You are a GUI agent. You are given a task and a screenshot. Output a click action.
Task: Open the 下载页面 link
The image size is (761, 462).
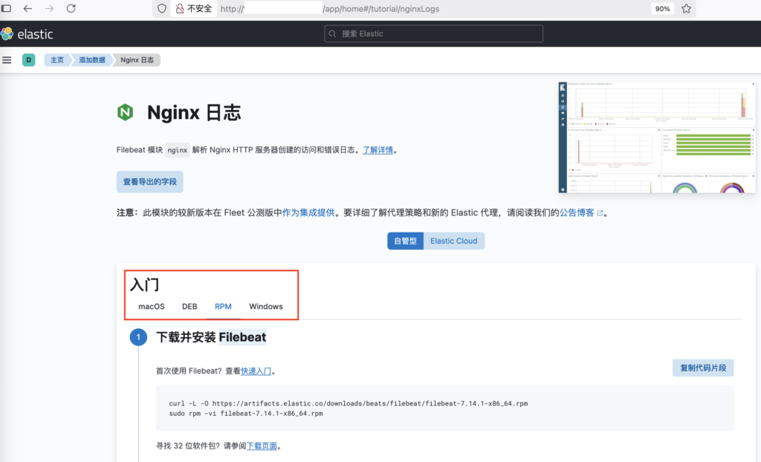pyautogui.click(x=262, y=446)
